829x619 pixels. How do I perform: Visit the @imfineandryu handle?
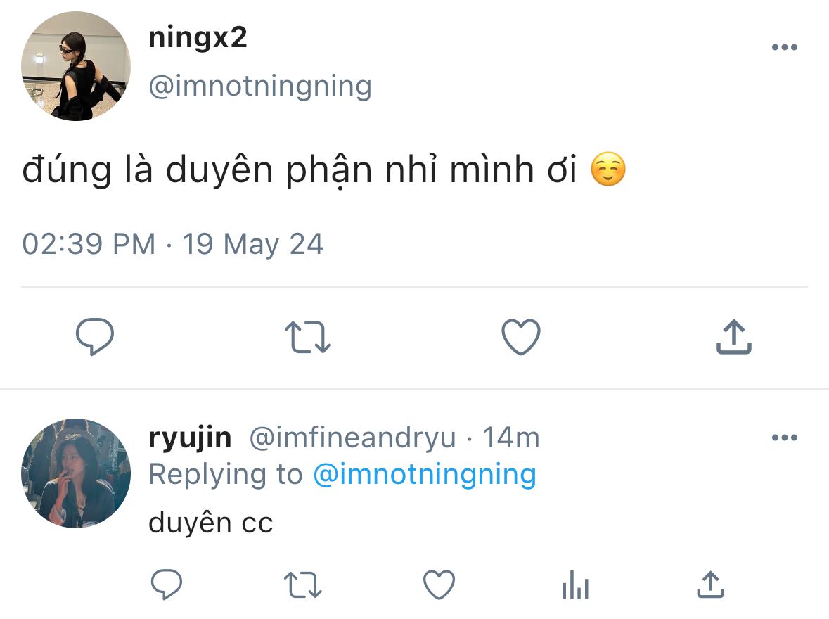click(x=352, y=438)
